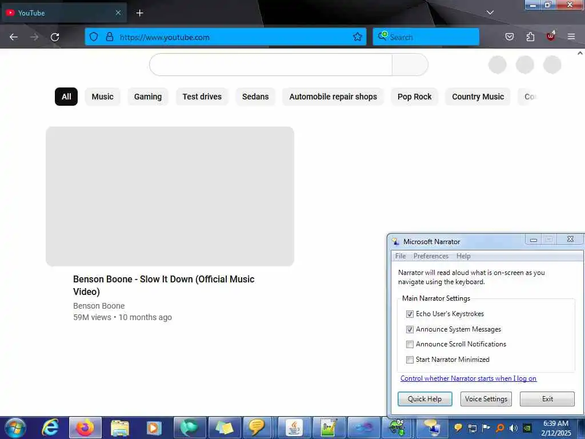Select the Test drives filter chip
This screenshot has width=585, height=439.
[202, 97]
